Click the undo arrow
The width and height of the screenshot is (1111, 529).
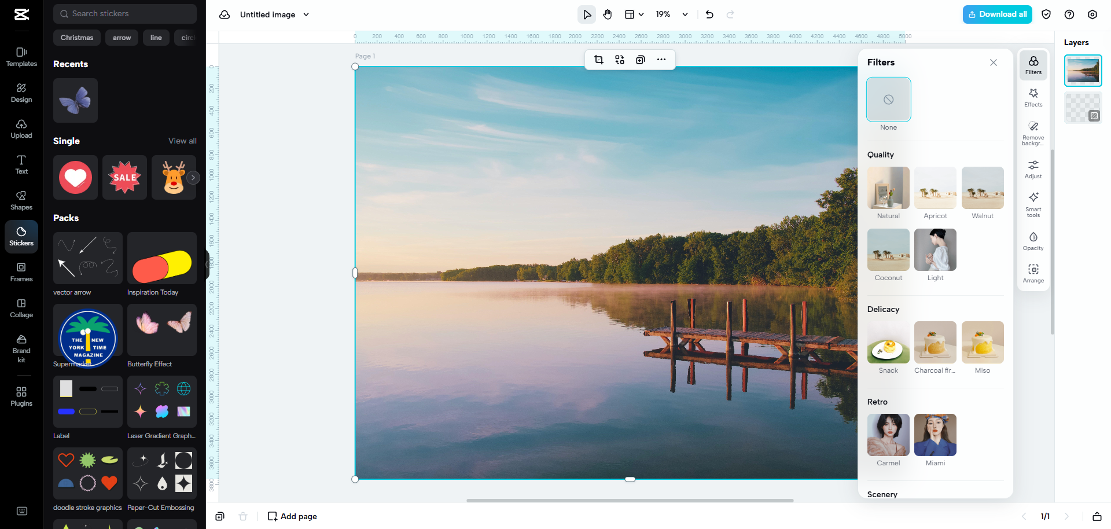tap(709, 14)
